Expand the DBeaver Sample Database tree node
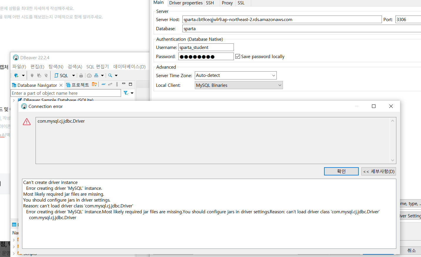Viewport: 421px width, 257px height. click(14, 100)
